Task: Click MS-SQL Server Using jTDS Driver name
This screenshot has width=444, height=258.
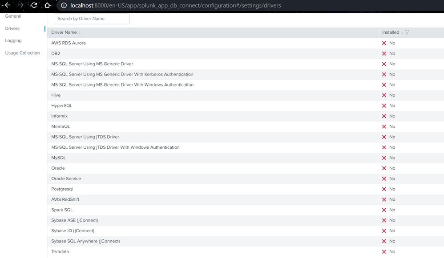Action: [x=85, y=137]
